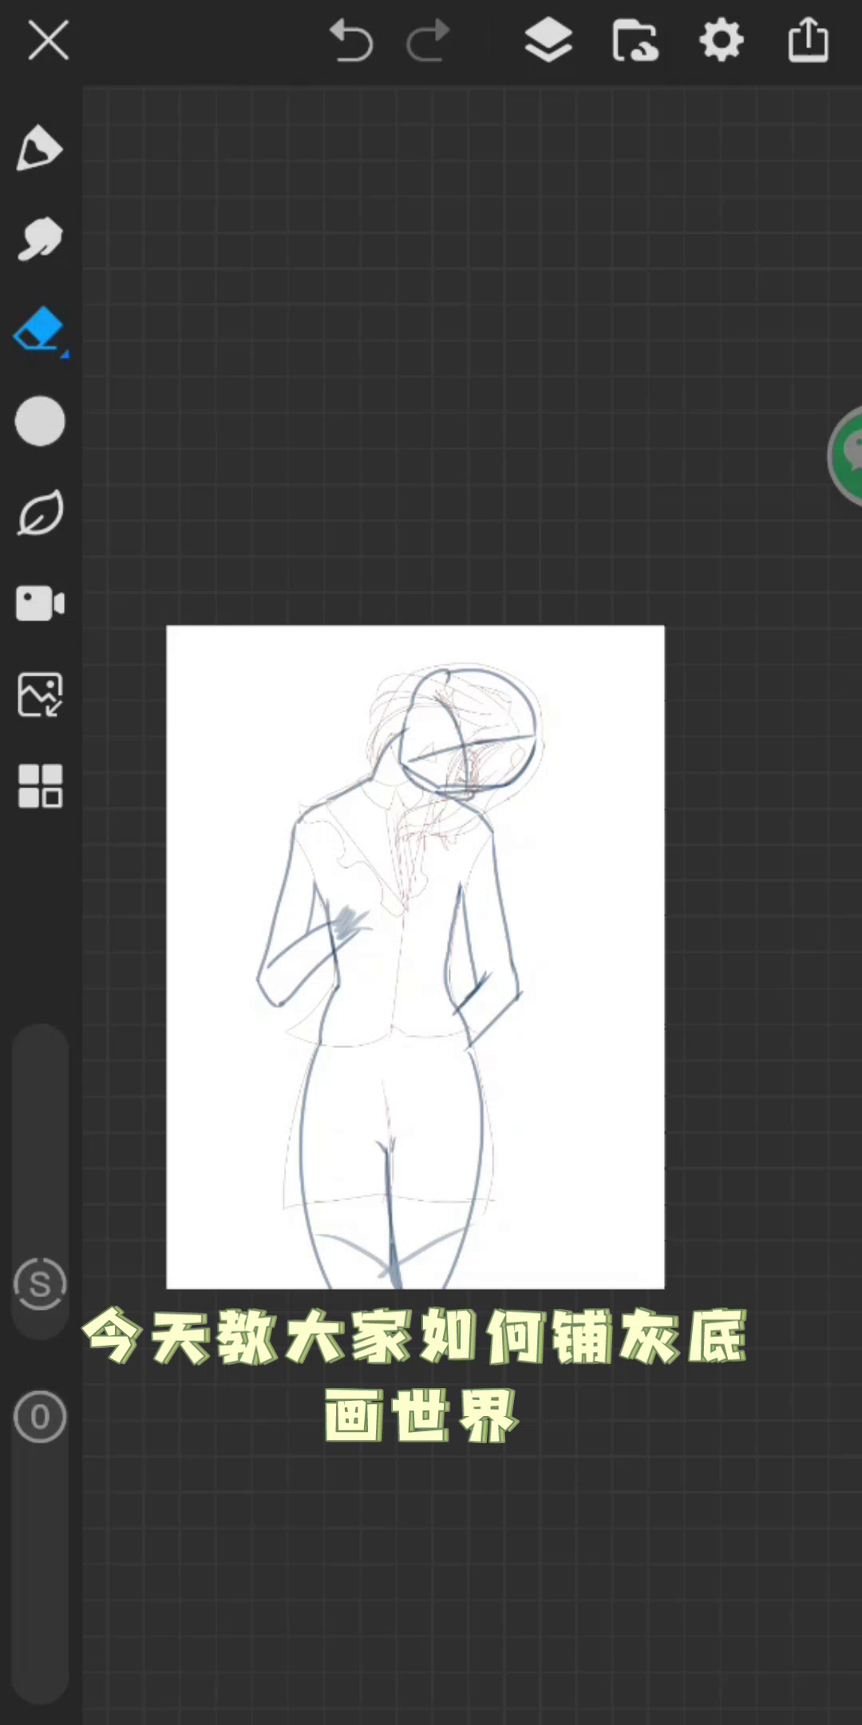Click the folder icon in top bar
Image resolution: width=862 pixels, height=1725 pixels.
(x=635, y=41)
